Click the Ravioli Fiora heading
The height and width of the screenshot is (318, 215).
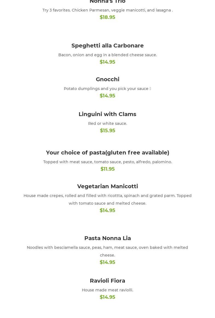click(x=107, y=281)
